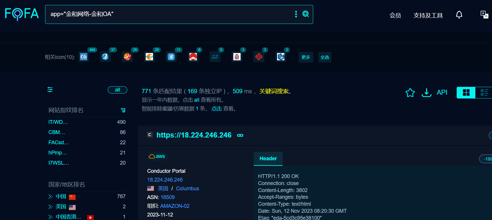Open notifications bell icon
The image size is (492, 220).
[x=459, y=15]
